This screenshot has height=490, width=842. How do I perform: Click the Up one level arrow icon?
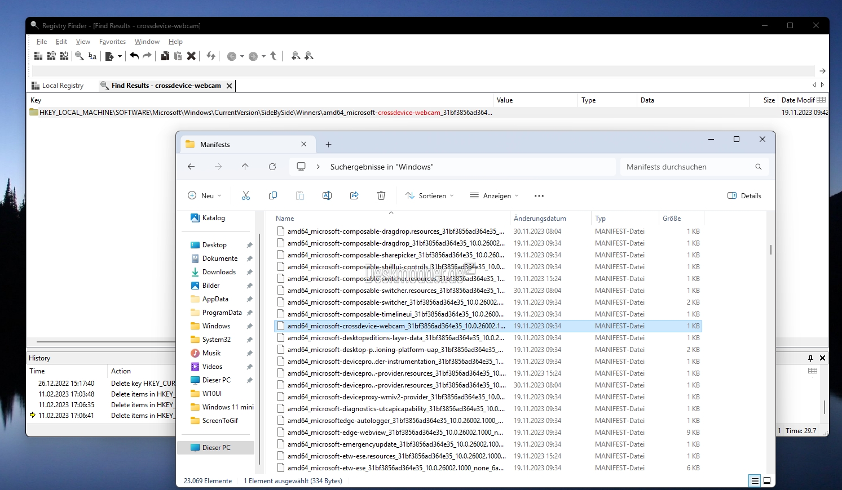click(274, 56)
